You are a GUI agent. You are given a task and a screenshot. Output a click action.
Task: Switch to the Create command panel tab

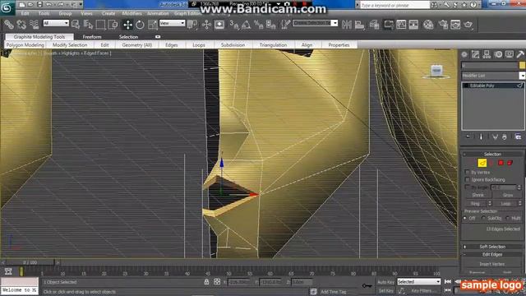(x=464, y=54)
